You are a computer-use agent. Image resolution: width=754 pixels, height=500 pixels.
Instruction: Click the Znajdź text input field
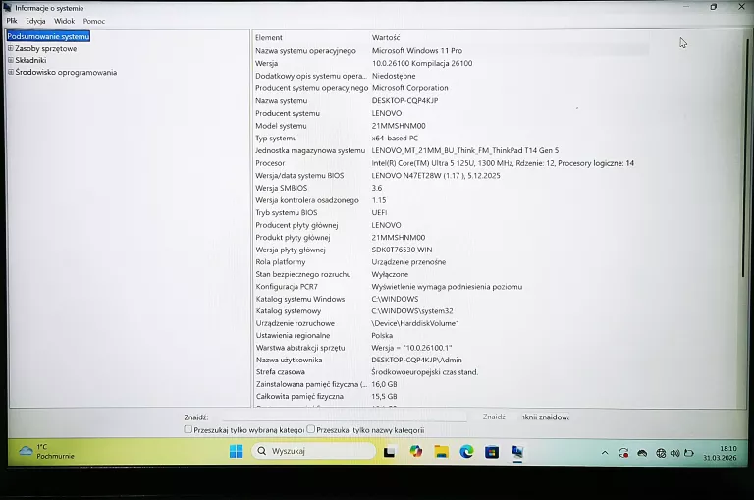[344, 417]
